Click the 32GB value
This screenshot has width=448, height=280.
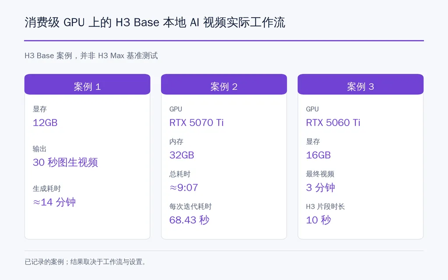coord(182,155)
